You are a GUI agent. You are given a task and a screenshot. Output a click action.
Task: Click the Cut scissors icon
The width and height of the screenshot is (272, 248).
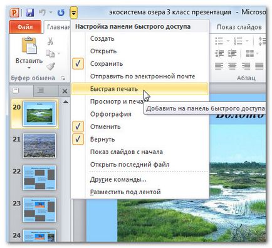[x=50, y=41]
